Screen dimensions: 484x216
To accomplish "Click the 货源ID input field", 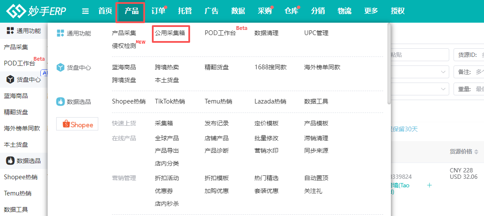I will (x=469, y=55).
